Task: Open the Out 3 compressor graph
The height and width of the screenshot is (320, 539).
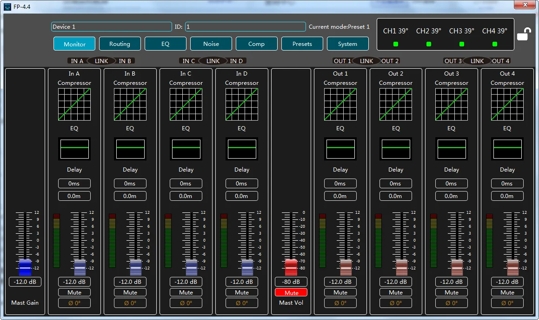Action: (451, 104)
